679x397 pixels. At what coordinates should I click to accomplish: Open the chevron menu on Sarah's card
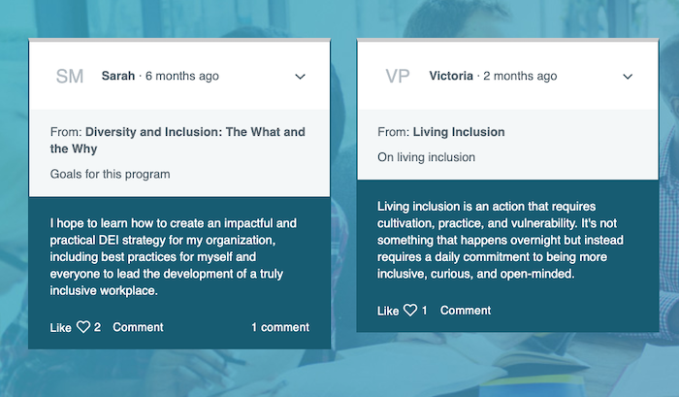[x=300, y=77]
